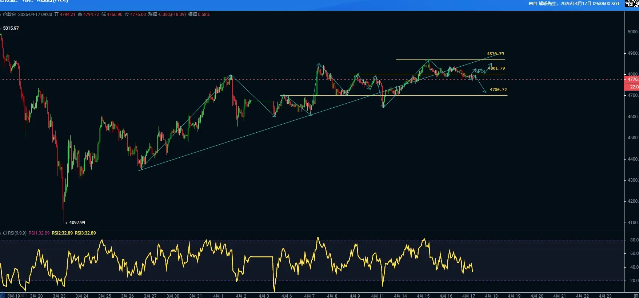Click the 3月 24 date on the time axis
Viewport: 639px width, 298px height.
click(x=82, y=296)
